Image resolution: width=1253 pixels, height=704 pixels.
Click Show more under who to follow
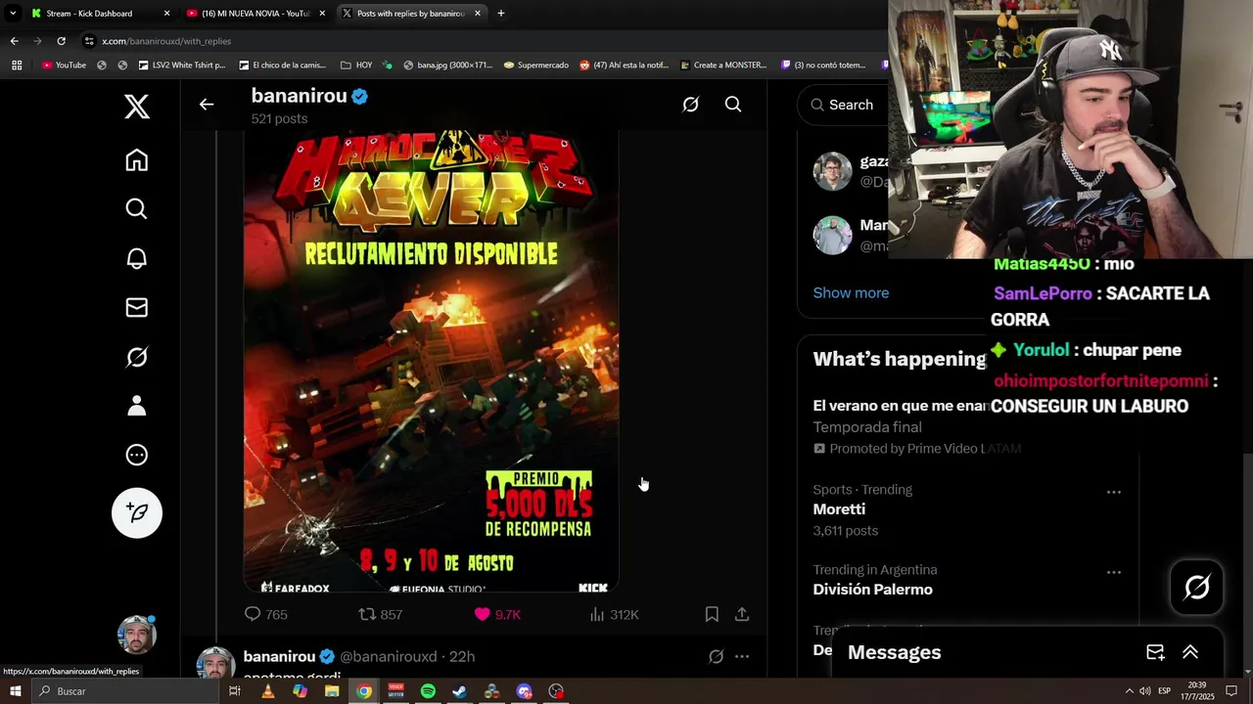pos(851,292)
